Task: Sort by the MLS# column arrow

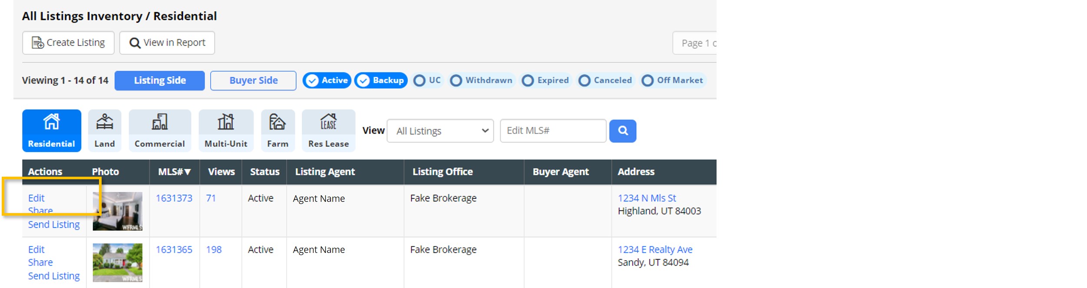Action: [188, 172]
